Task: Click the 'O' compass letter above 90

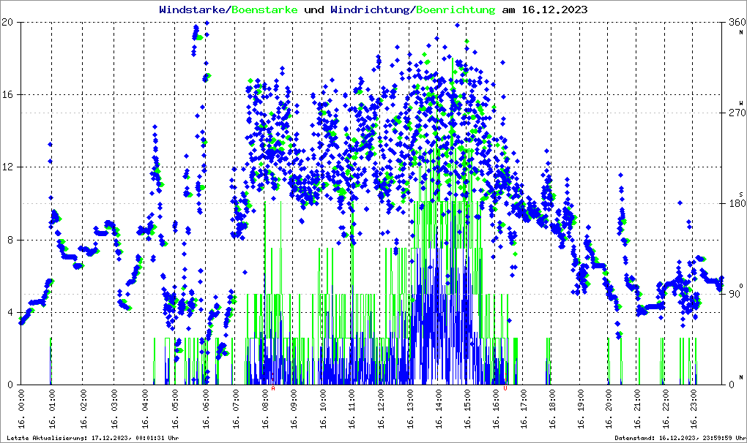Action: coord(741,286)
